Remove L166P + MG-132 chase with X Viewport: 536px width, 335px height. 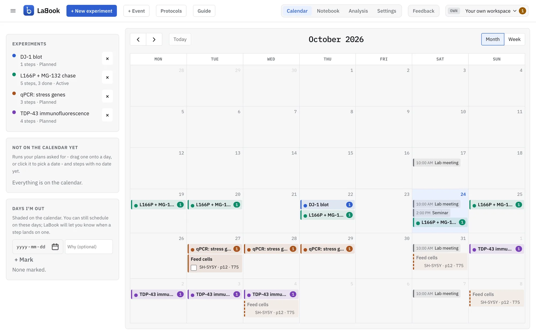click(x=107, y=77)
